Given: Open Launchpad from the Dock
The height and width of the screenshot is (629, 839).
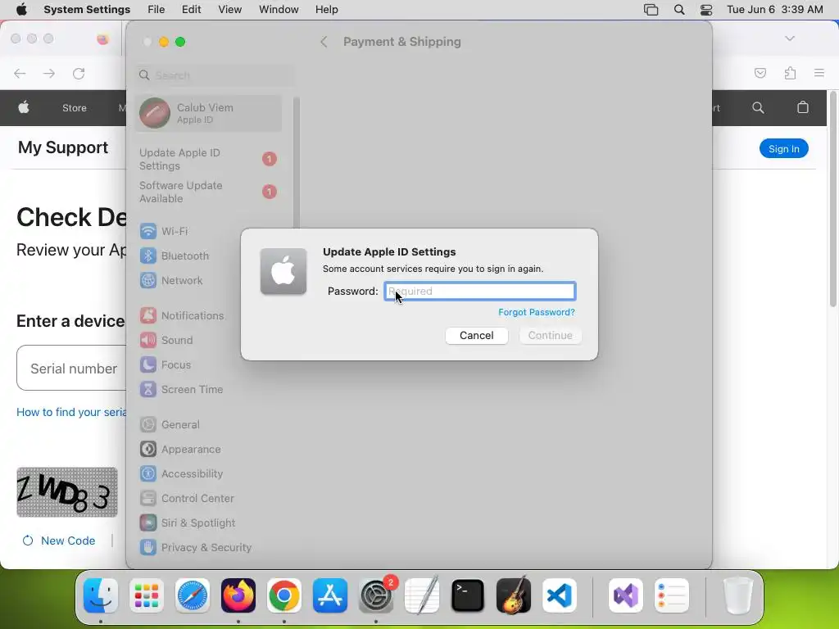Looking at the screenshot, I should [147, 595].
